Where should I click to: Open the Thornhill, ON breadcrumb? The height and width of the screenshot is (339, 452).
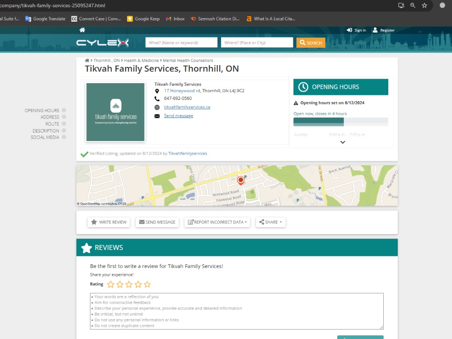(x=106, y=60)
